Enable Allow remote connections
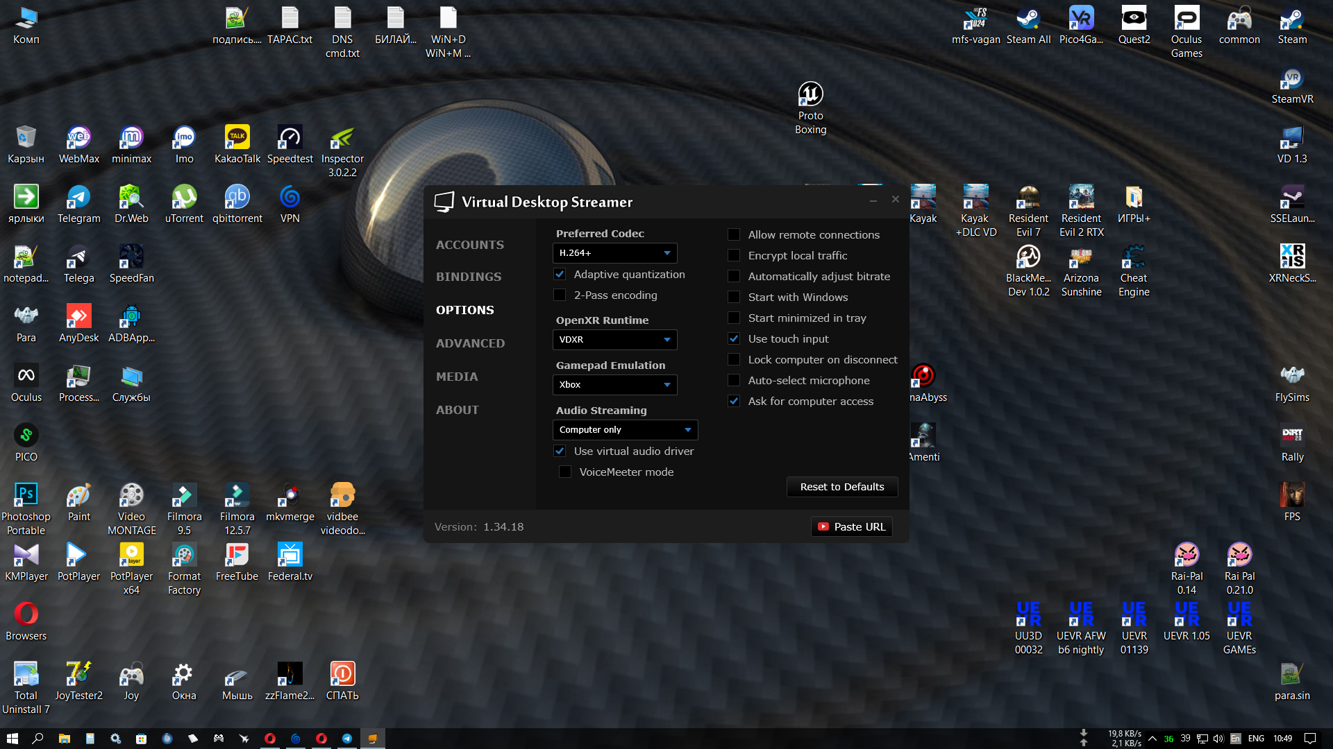The image size is (1333, 749). [x=734, y=235]
